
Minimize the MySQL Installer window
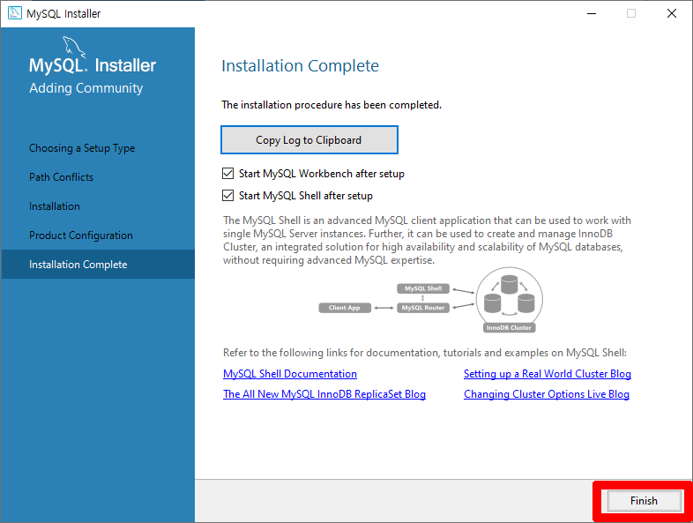click(592, 14)
